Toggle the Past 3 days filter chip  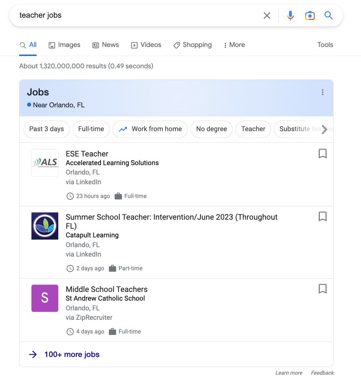[x=46, y=129]
